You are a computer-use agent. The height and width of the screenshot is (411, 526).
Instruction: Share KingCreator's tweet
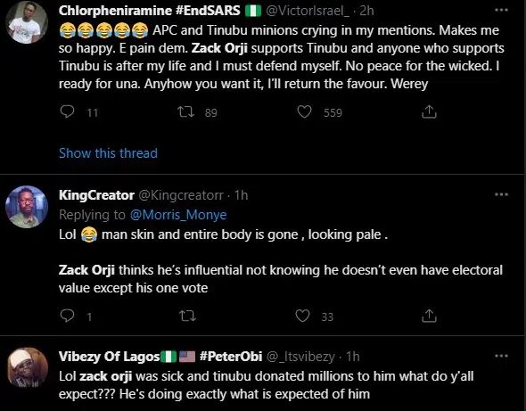pyautogui.click(x=429, y=316)
